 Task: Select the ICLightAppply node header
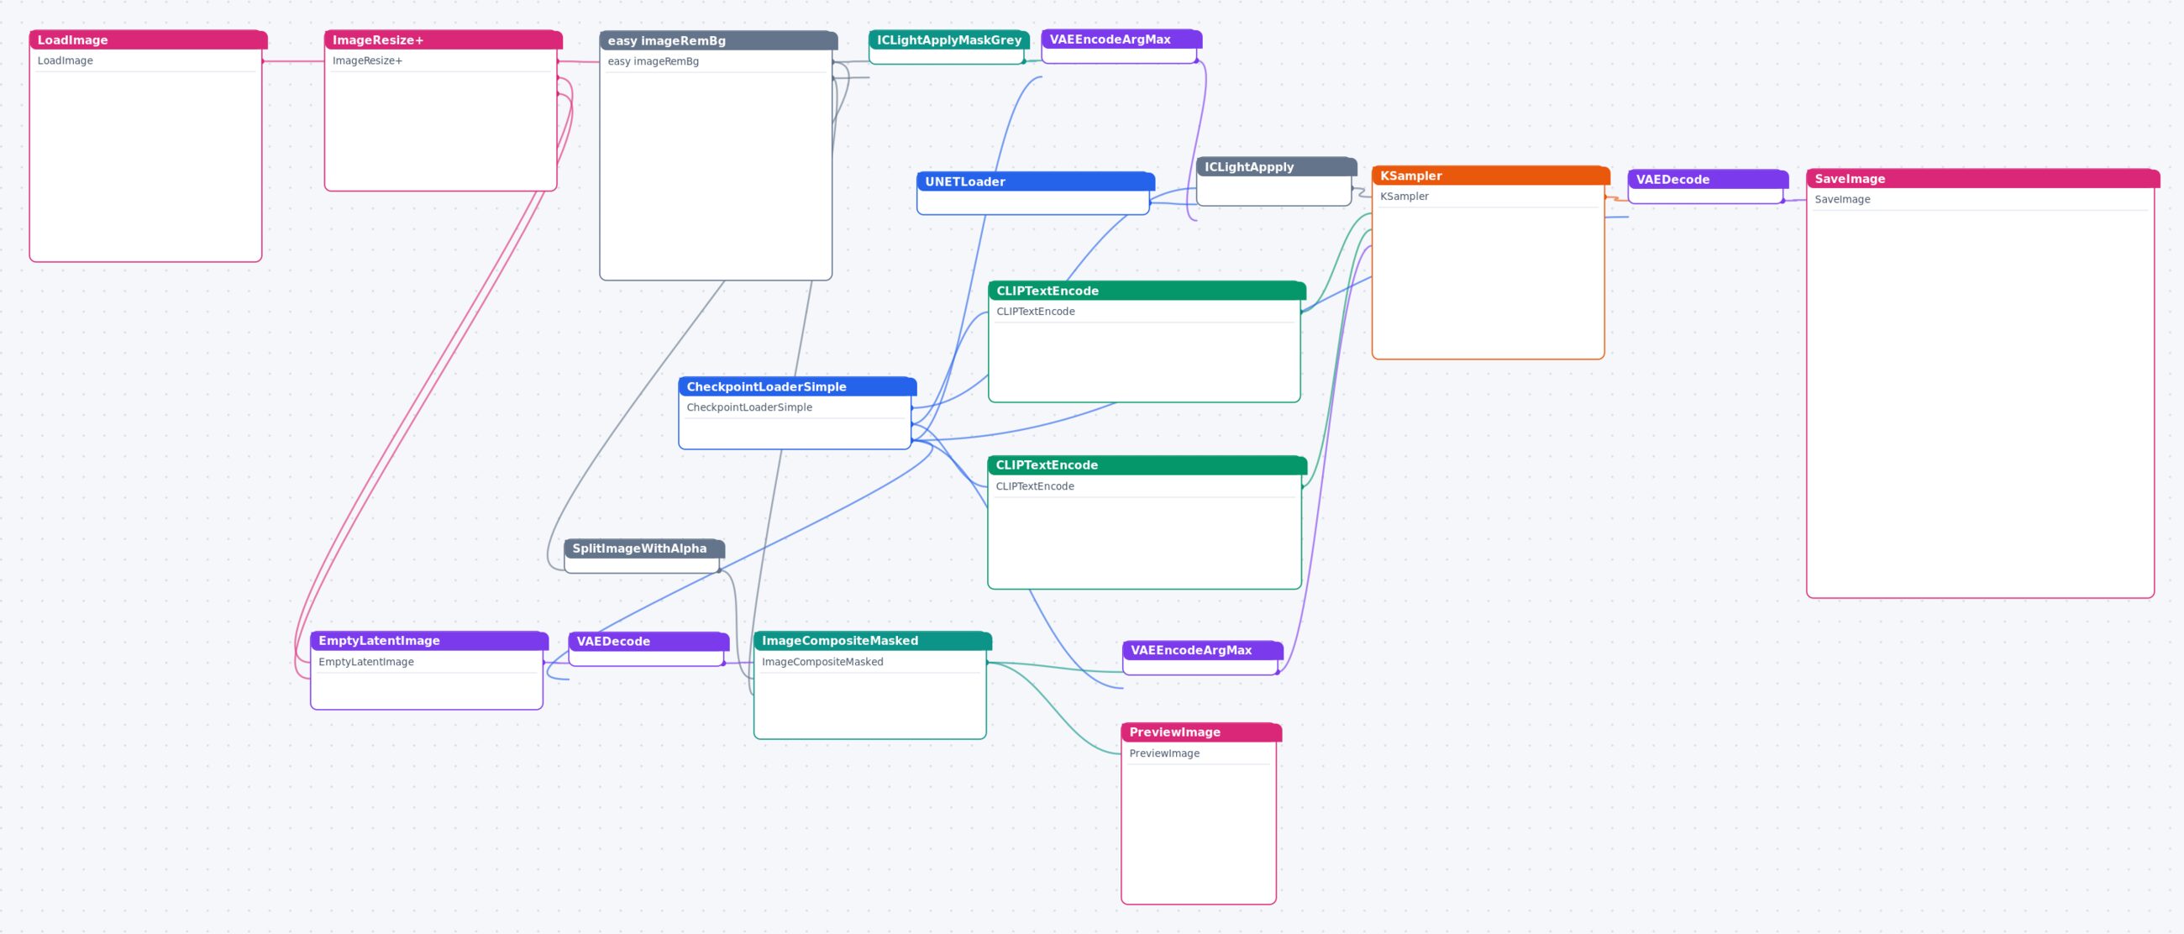[x=1277, y=167]
